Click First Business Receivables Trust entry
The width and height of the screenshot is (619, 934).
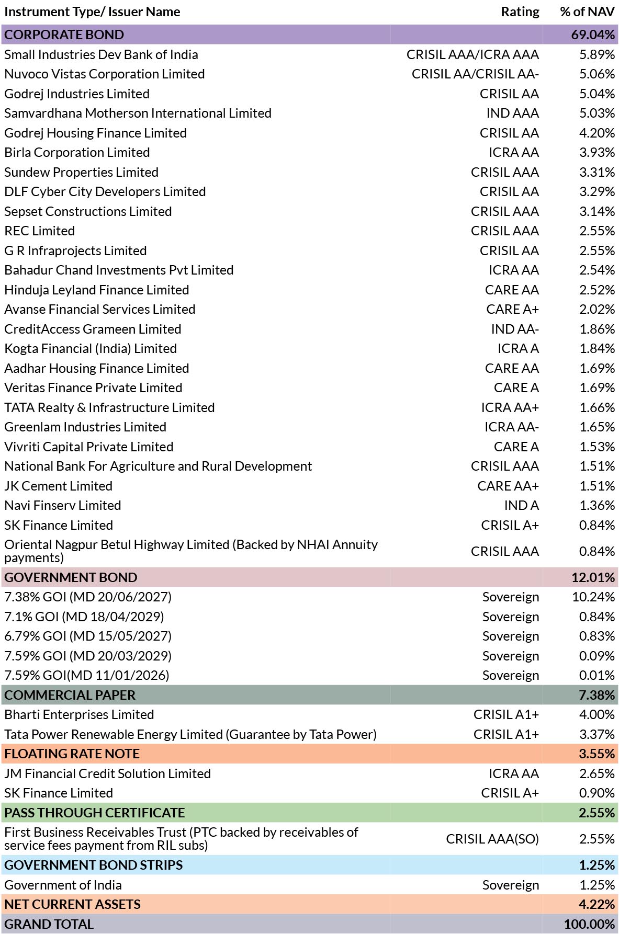point(309,839)
